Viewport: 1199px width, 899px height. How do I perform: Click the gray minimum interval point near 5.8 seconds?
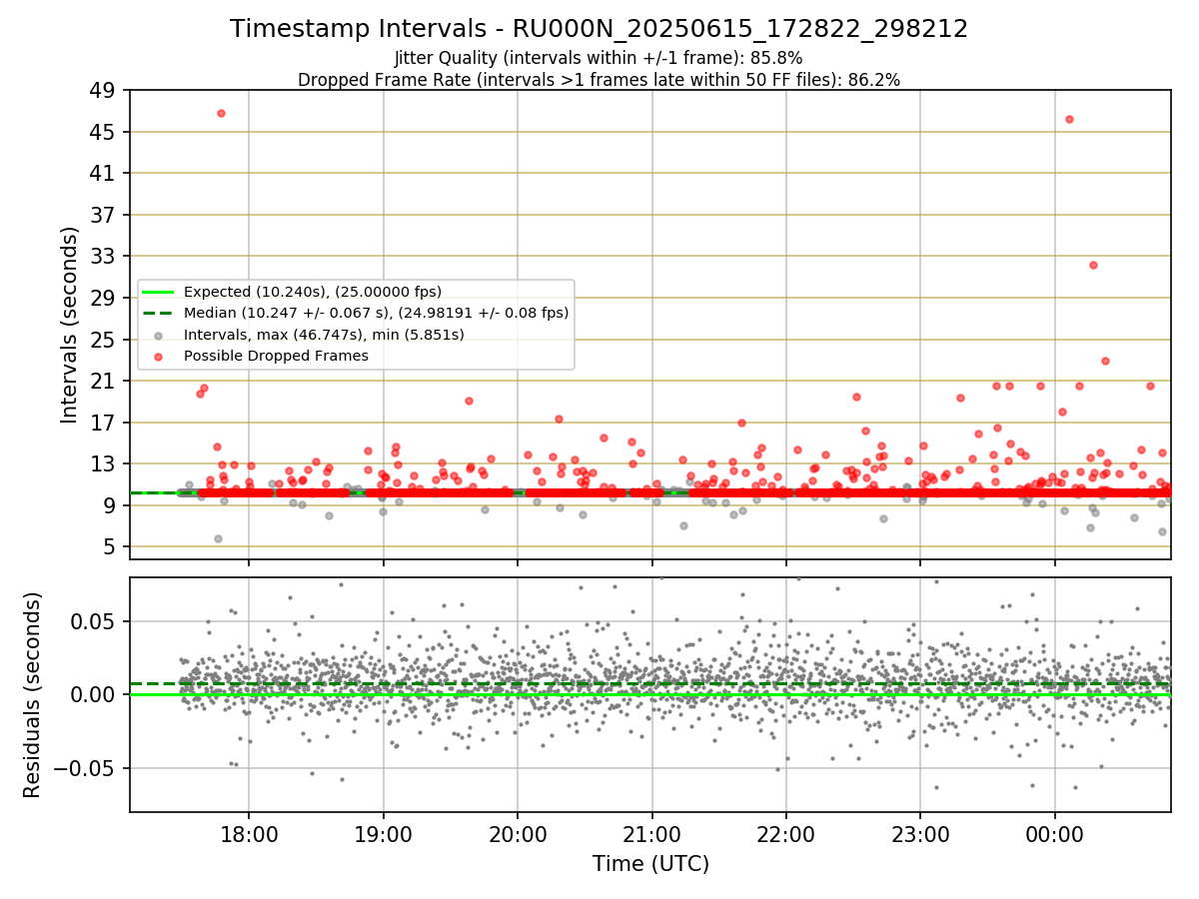click(218, 538)
